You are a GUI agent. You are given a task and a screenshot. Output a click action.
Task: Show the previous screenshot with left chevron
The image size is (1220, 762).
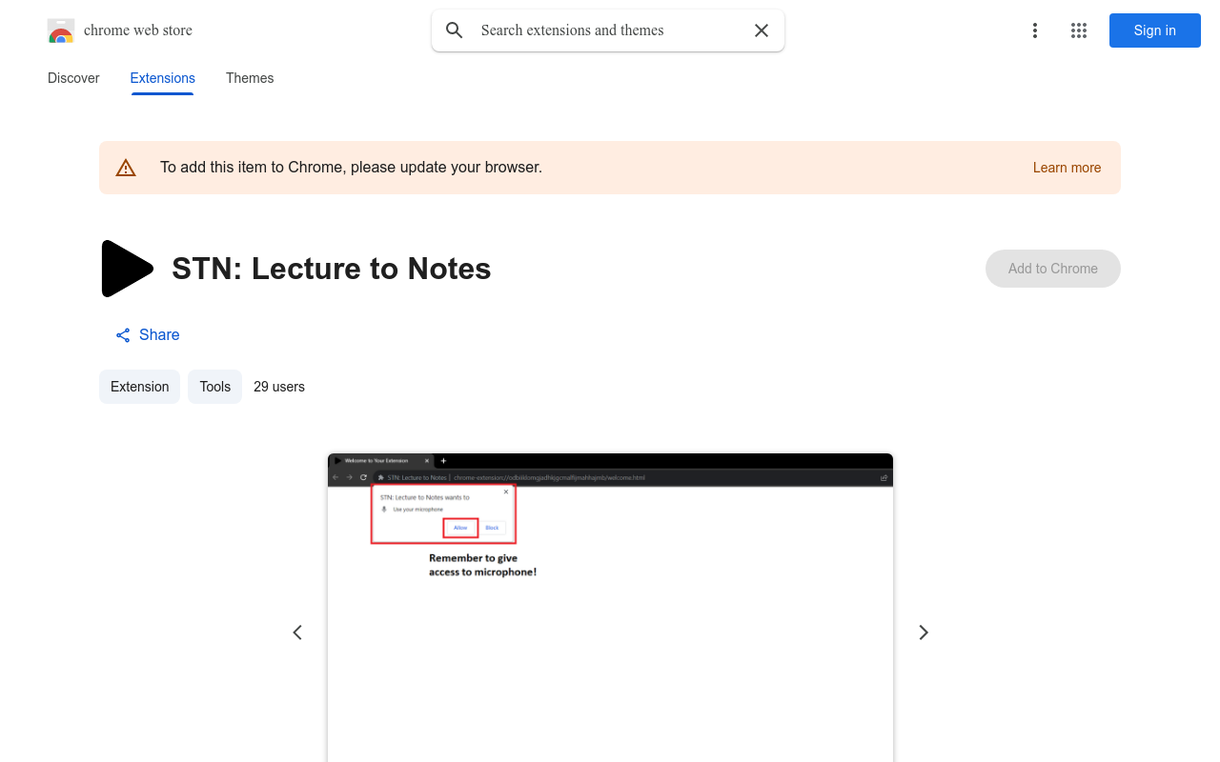pyautogui.click(x=297, y=632)
